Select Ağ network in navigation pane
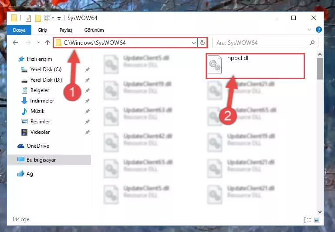Screen dimensions: 335x232 (25, 174)
